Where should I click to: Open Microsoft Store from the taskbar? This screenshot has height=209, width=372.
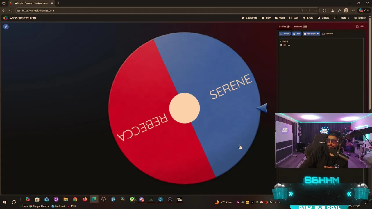tap(37, 199)
